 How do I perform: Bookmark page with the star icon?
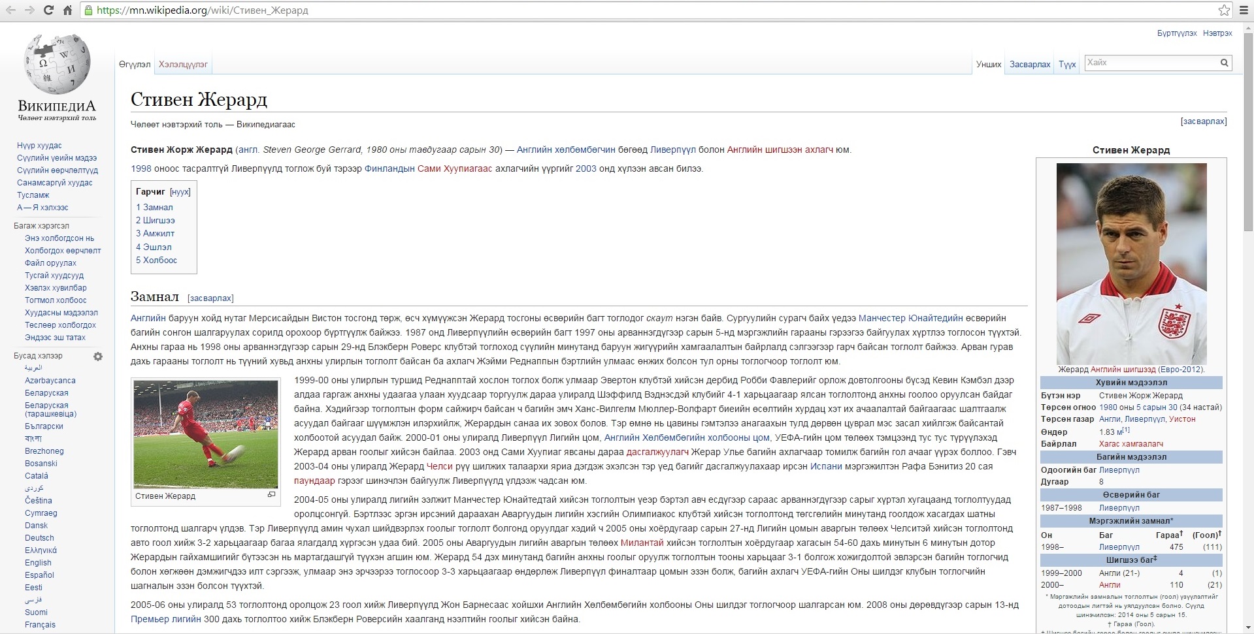(1224, 10)
